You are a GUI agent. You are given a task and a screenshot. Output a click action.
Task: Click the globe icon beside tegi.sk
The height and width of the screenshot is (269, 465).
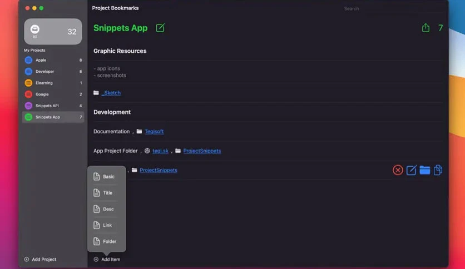click(147, 151)
